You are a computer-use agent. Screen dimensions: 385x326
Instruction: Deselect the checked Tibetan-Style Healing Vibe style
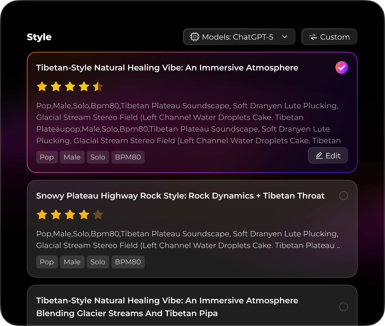[x=342, y=68]
